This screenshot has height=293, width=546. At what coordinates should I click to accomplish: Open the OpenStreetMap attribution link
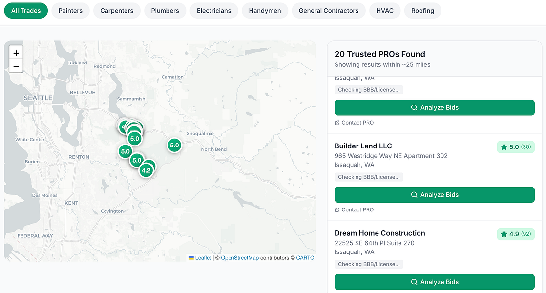pyautogui.click(x=240, y=258)
